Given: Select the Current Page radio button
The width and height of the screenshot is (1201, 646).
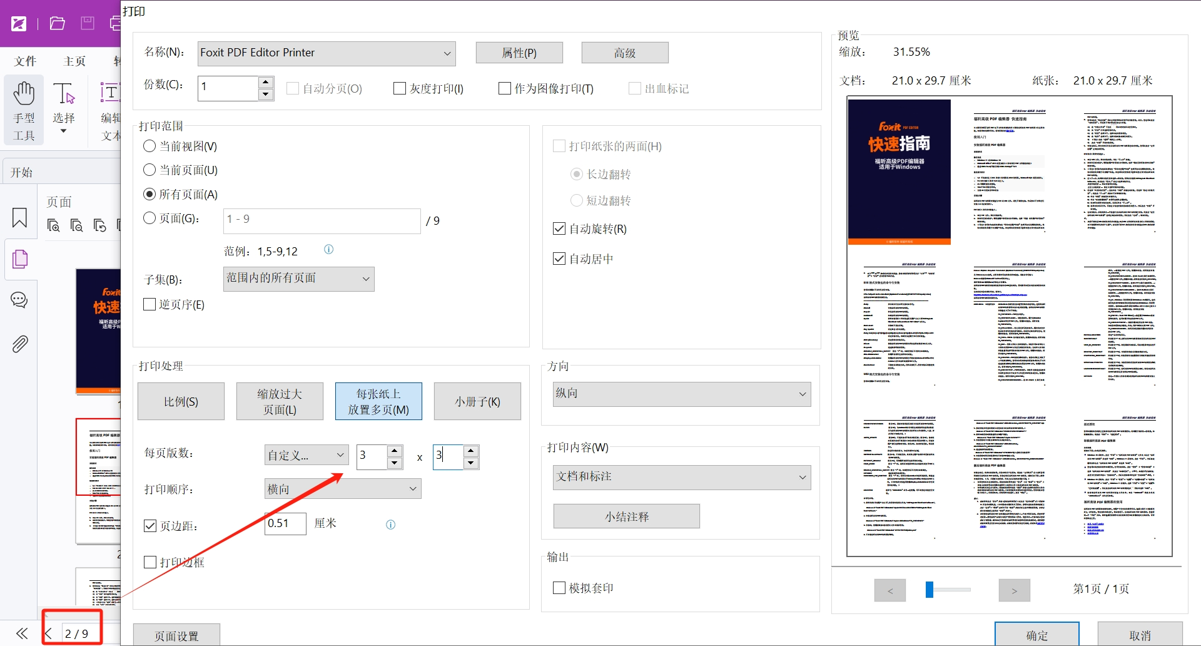Looking at the screenshot, I should click(149, 170).
